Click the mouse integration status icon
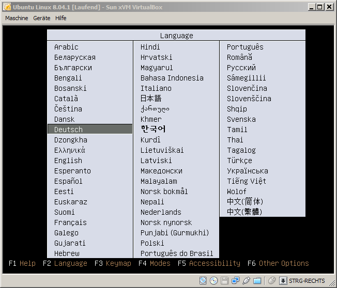Viewport: 337px width, 288px height. point(272,280)
